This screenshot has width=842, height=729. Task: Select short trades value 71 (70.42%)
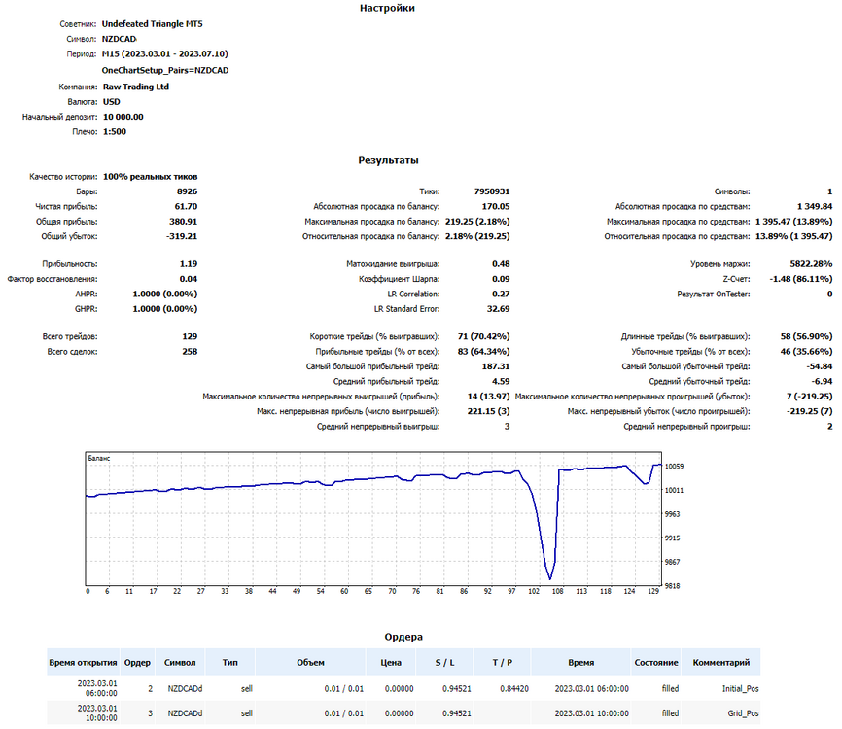pyautogui.click(x=484, y=336)
